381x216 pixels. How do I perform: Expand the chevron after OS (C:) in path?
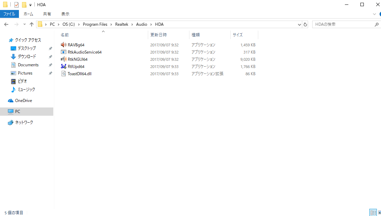click(79, 24)
